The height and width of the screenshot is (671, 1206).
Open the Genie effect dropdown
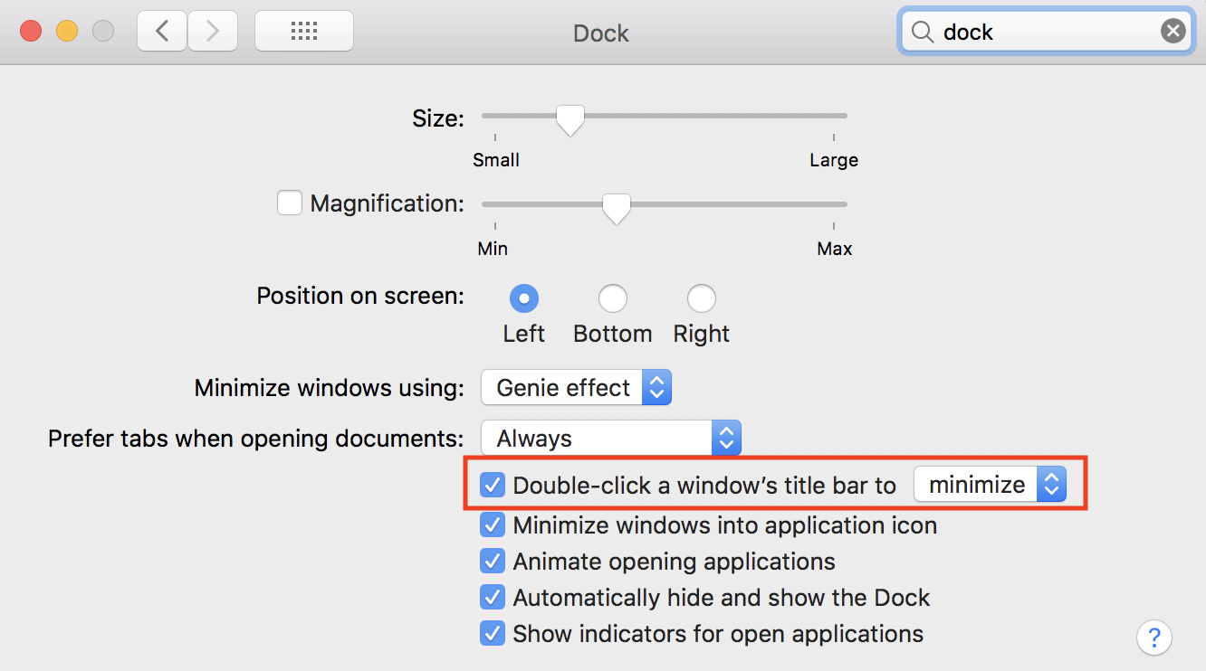click(576, 388)
